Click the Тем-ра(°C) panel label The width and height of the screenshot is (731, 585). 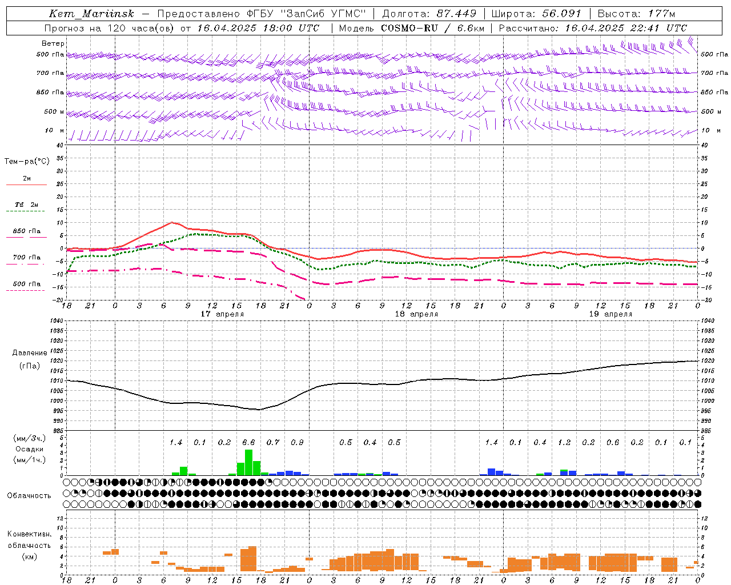[27, 162]
